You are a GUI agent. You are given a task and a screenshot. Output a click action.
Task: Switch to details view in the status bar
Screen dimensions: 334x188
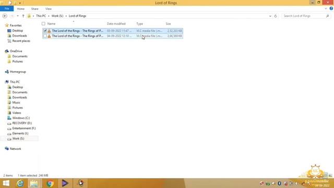326,175
